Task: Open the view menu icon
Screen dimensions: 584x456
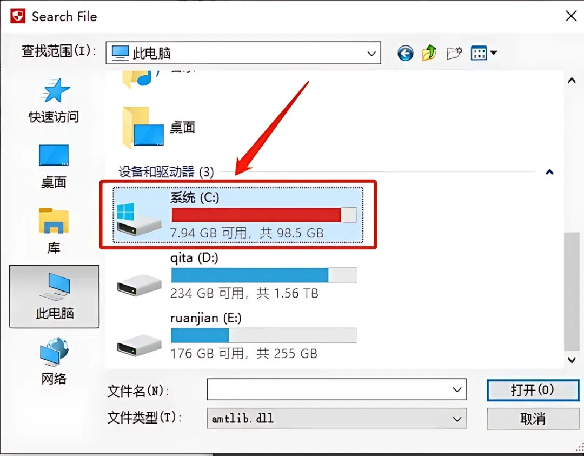Action: click(x=483, y=53)
